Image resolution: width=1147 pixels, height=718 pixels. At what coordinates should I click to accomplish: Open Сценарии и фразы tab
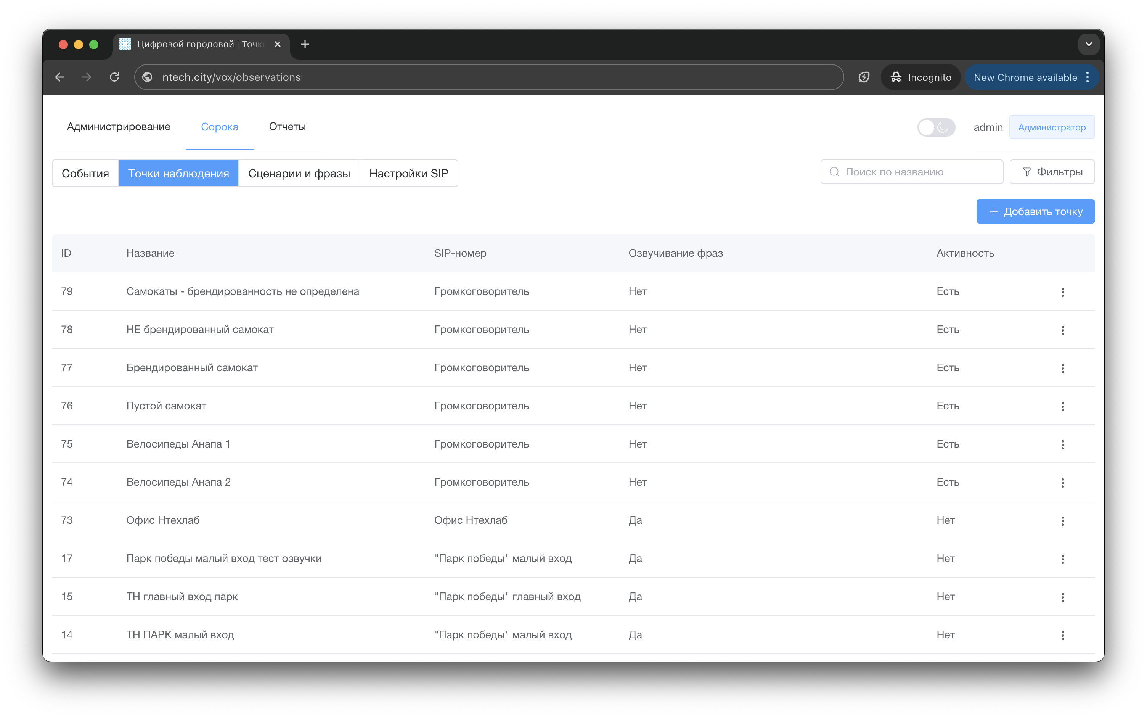coord(299,173)
